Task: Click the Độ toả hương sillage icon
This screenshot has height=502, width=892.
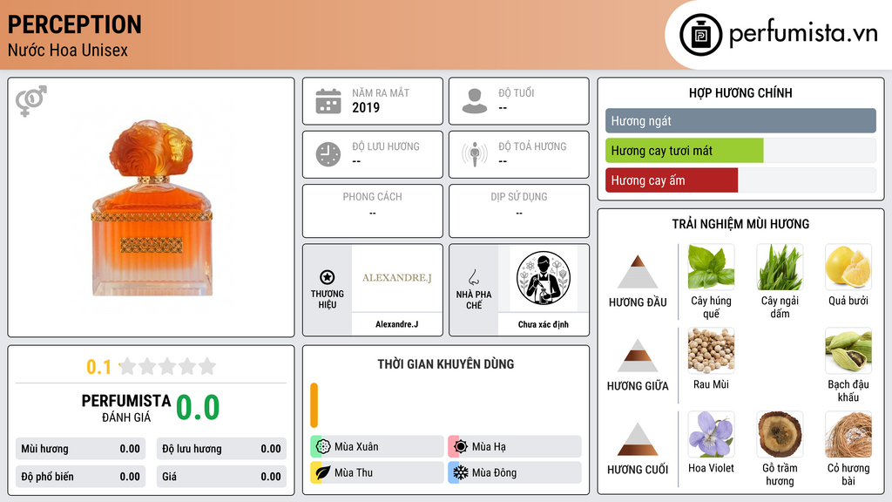Action: point(475,154)
